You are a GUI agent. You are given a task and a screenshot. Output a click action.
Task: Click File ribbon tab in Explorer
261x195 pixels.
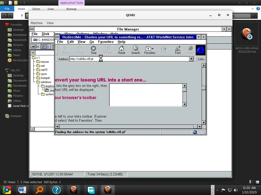pos(7,9)
